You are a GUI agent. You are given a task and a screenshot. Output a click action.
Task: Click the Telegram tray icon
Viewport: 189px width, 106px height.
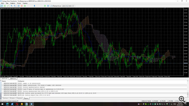point(143,104)
